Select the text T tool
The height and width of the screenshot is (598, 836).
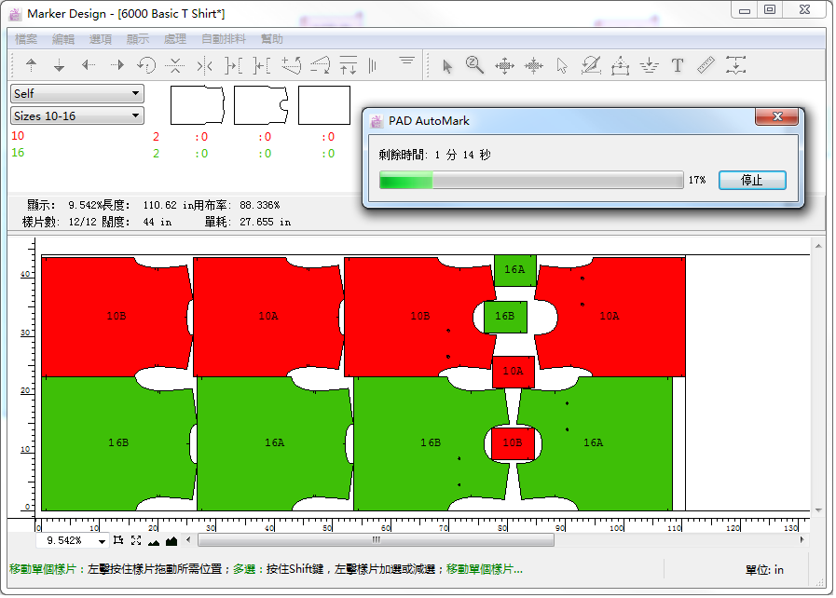coord(678,65)
